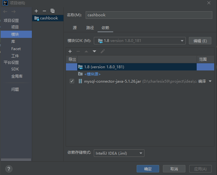Click the 编辑 (E) button
This screenshot has width=217, height=175.
point(200,41)
